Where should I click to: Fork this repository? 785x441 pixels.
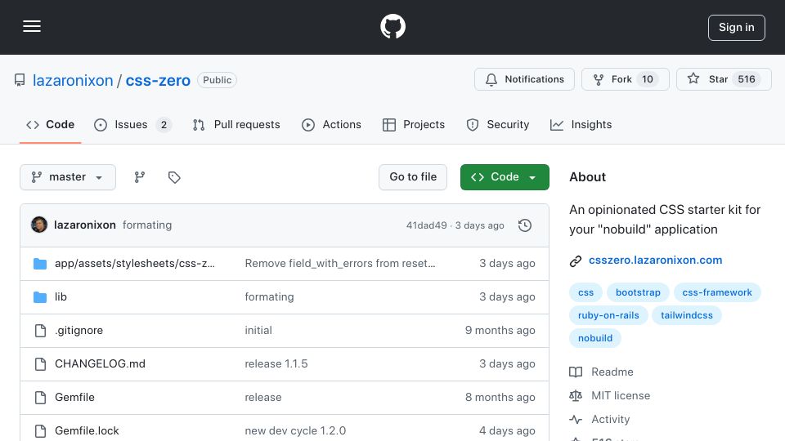click(625, 79)
